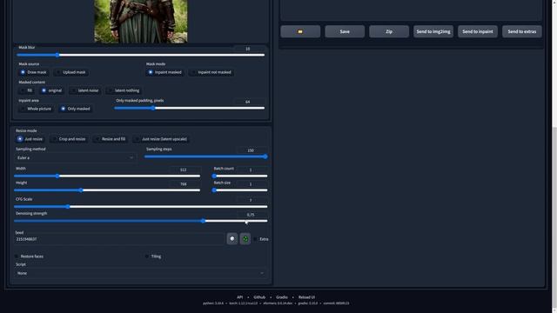Pick Resize and fill mode
This screenshot has height=313, width=557.
(111, 139)
